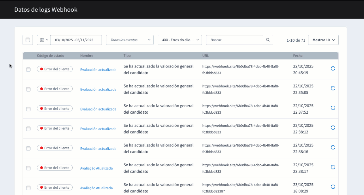Select all logs with the header checkbox
The height and width of the screenshot is (195, 364).
[27, 40]
